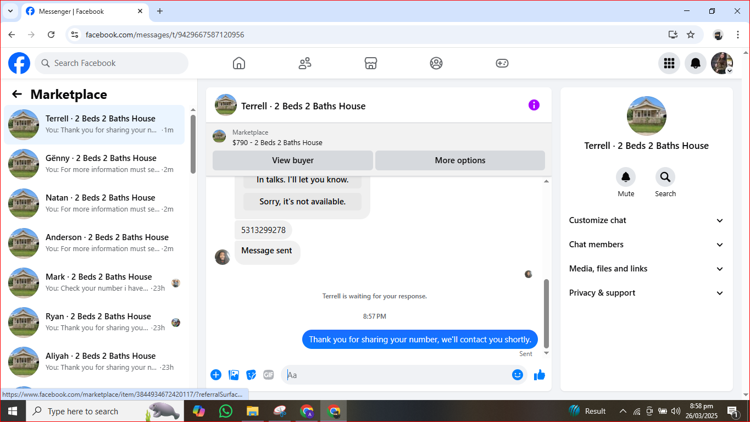Send a thumbs-up like
750x422 pixels.
pos(540,375)
